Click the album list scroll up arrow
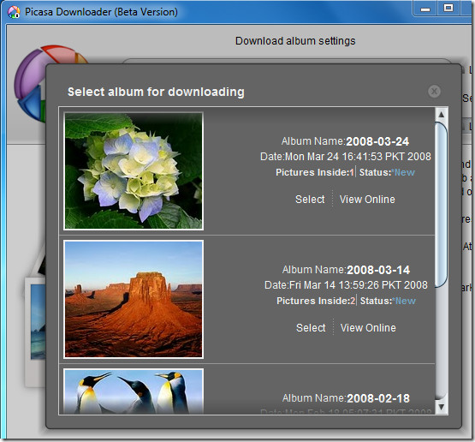Image resolution: width=475 pixels, height=442 pixels. coord(442,115)
